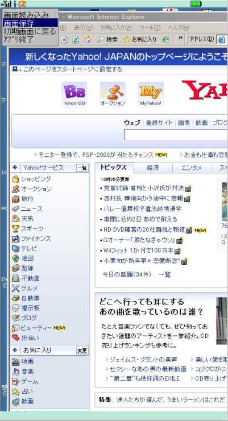Click the 自動車 car icon

16,298
